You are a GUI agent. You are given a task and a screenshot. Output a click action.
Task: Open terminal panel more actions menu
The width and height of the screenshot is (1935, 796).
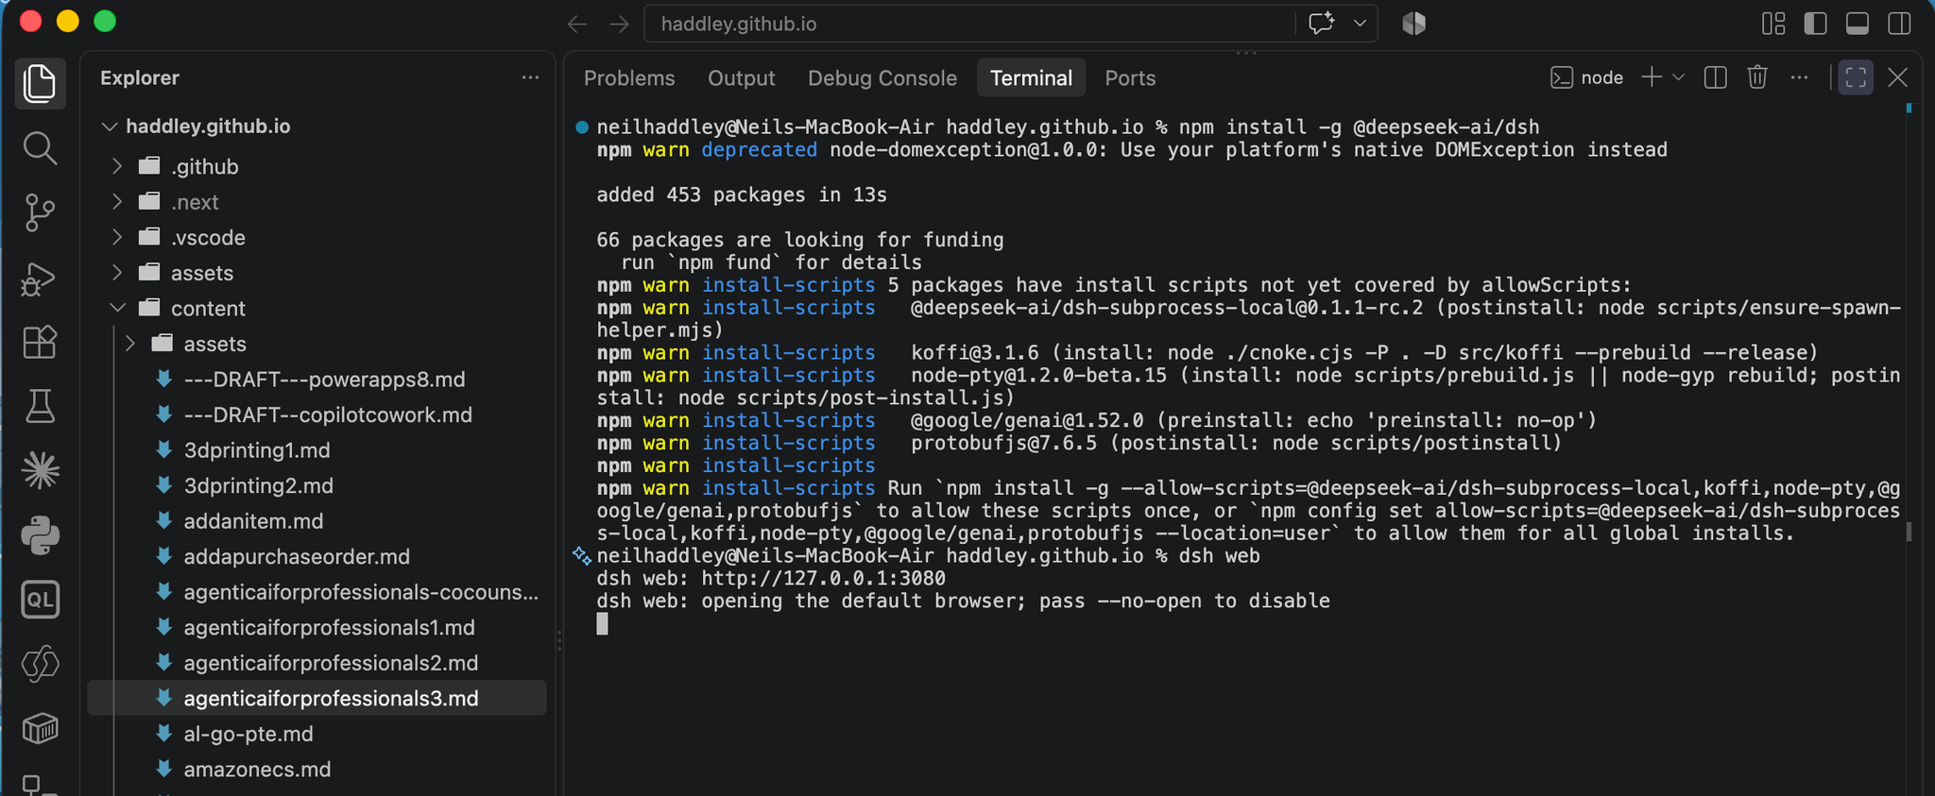coord(1799,77)
